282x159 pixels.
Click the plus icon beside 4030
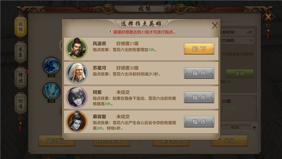[x=254, y=127]
